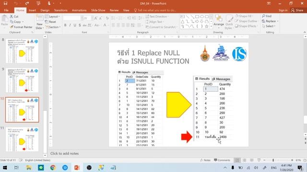Open Notes pane from status bar
This screenshot has width=307, height=172.
click(x=205, y=160)
